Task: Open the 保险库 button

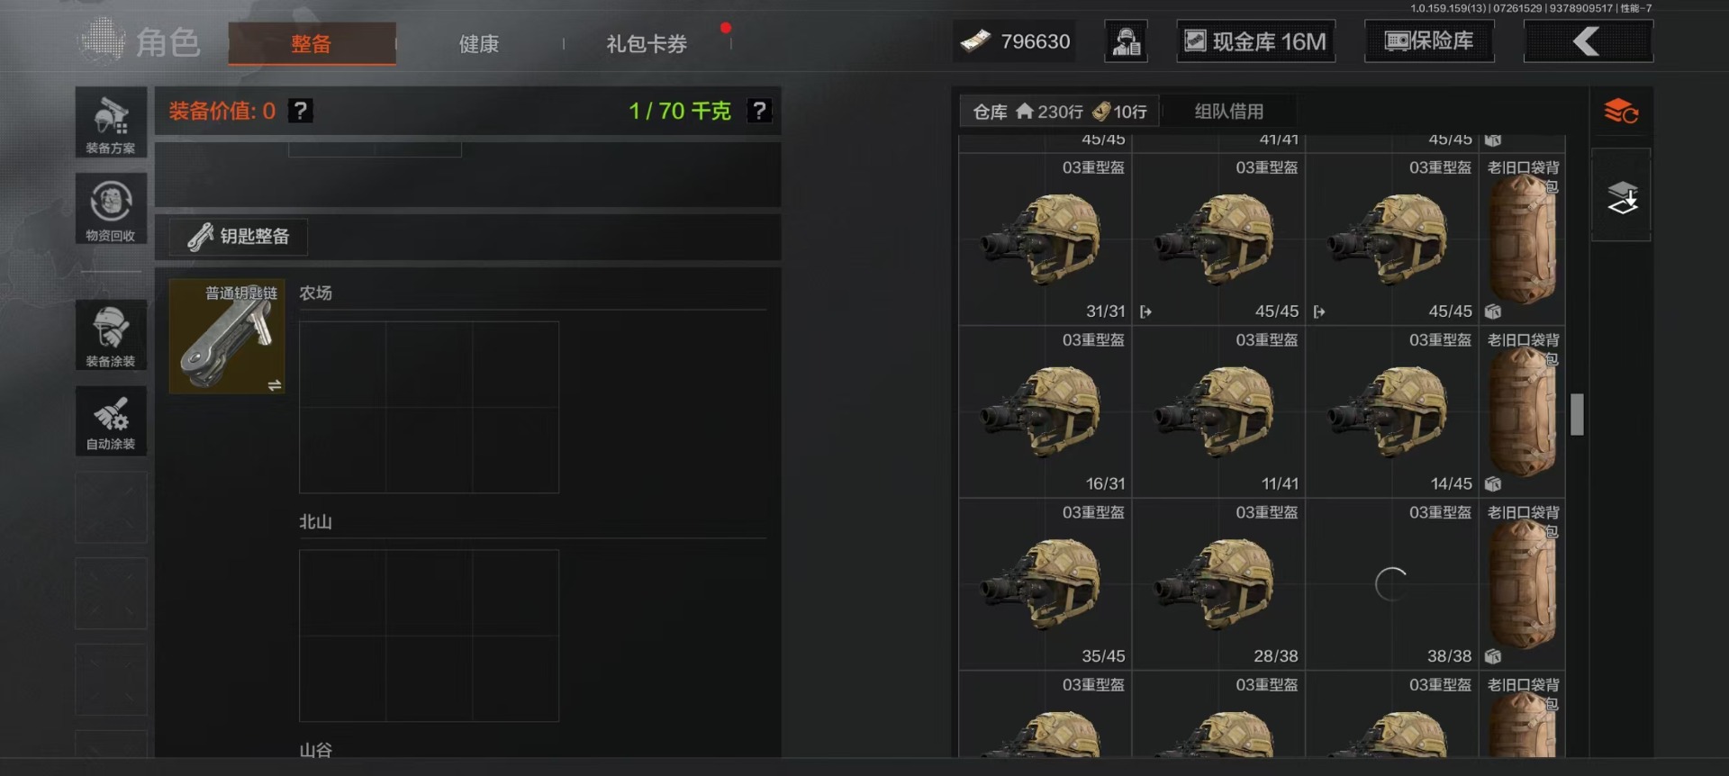Action: pyautogui.click(x=1429, y=41)
